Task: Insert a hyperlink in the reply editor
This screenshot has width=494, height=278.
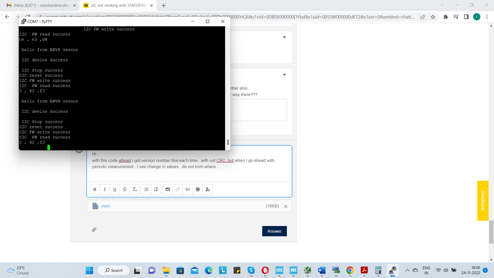Action: [178, 189]
